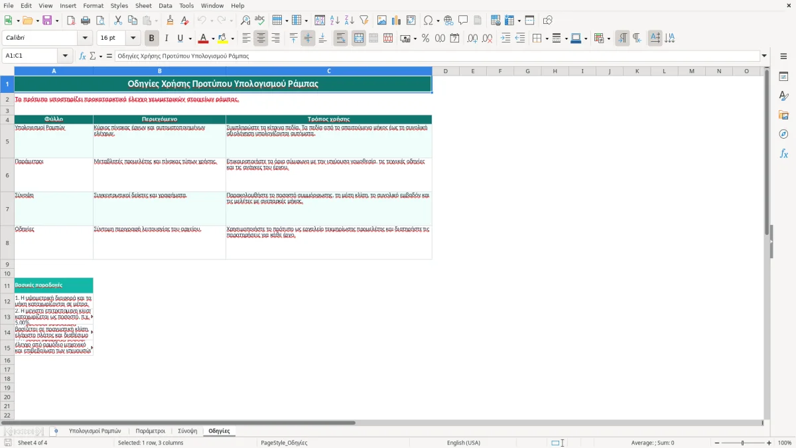
Task: Open the Function Wizard next to formula bar
Action: click(83, 56)
